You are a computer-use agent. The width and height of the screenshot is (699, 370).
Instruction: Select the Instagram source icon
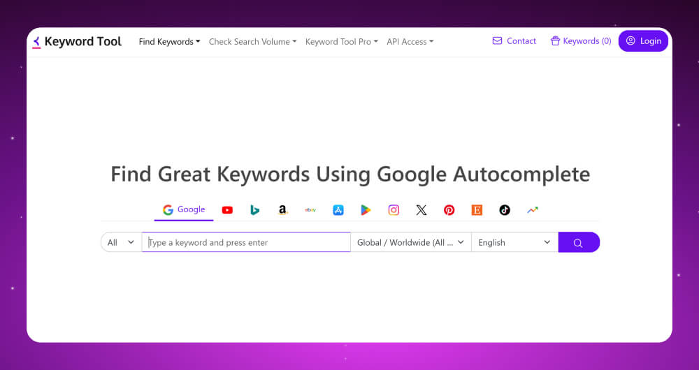394,210
